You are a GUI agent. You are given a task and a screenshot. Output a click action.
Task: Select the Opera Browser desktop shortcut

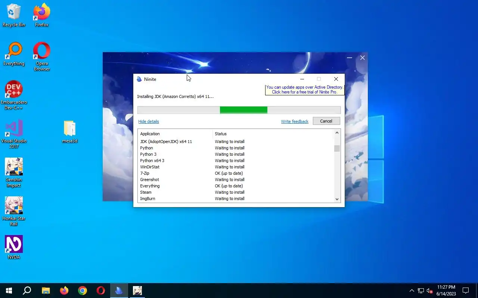42,57
